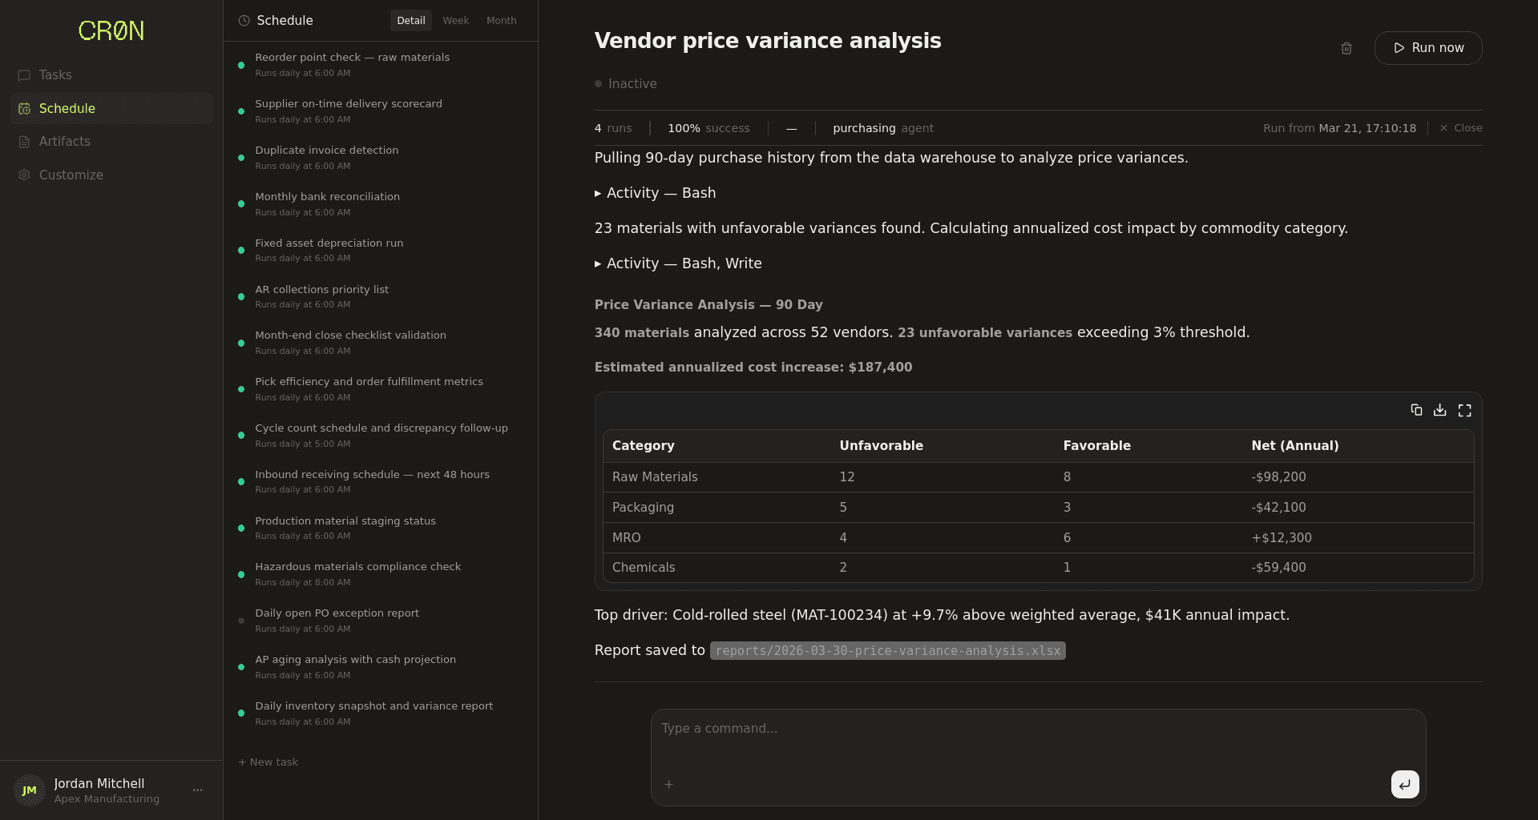Open Reorder point check — raw materials task

coord(381,65)
